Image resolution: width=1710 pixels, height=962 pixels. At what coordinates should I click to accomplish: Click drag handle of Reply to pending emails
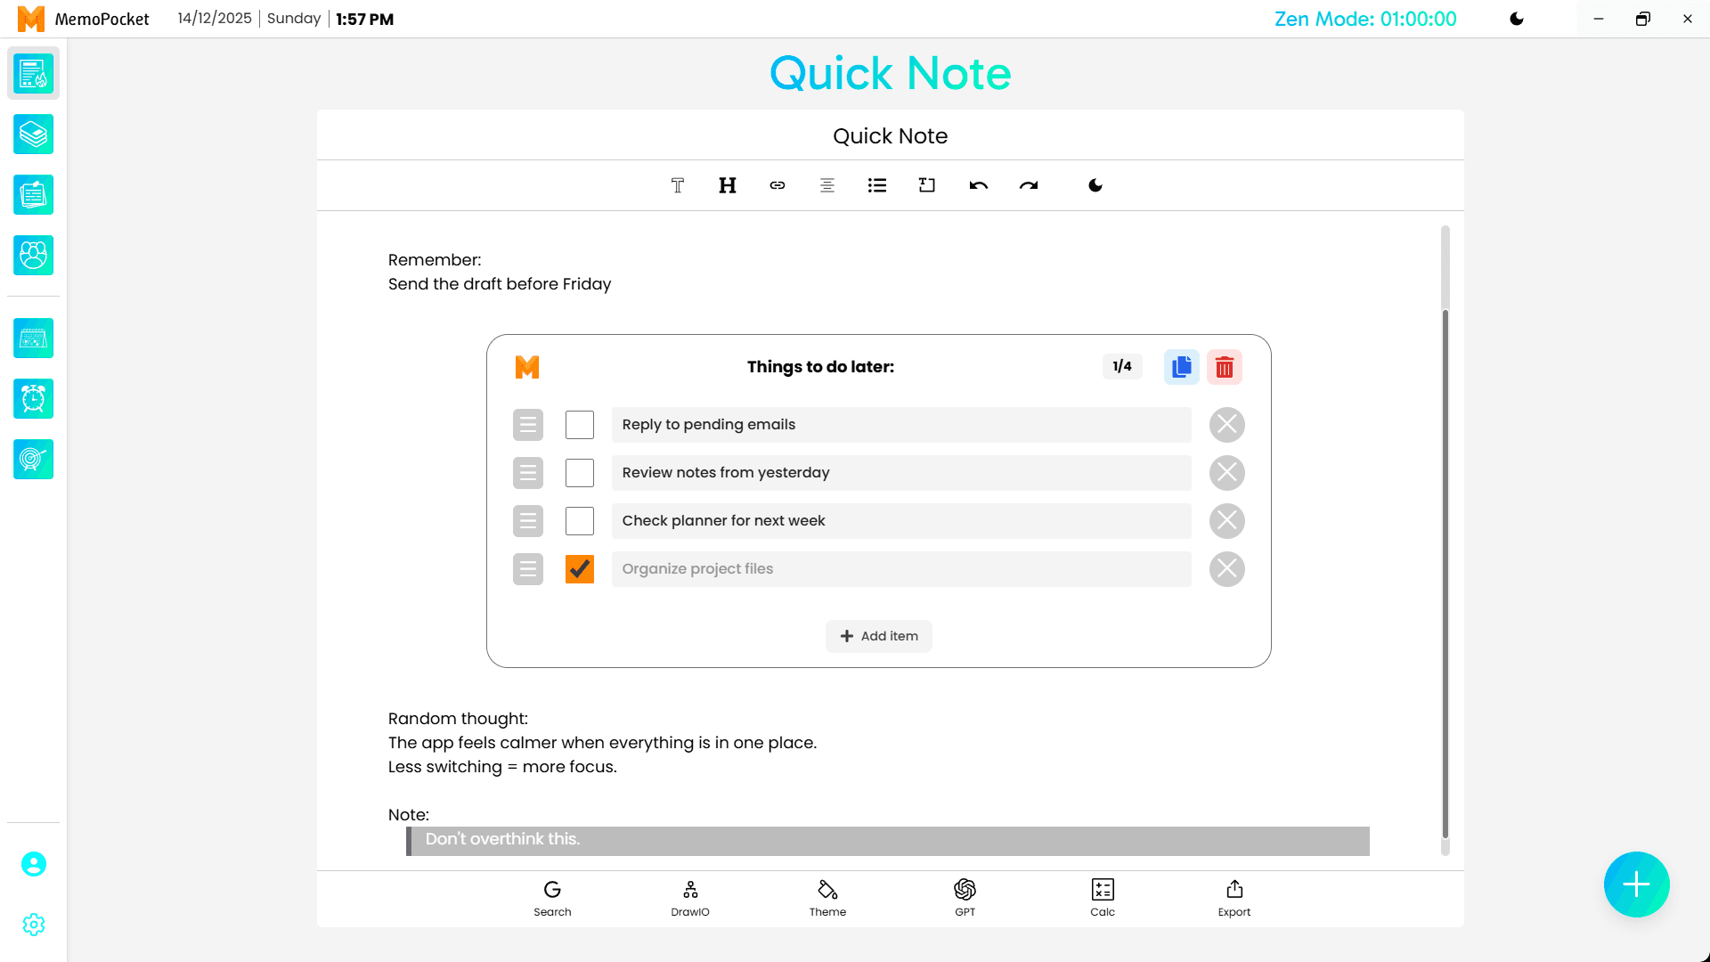pos(528,425)
